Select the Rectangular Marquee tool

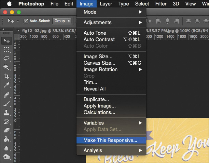[6, 50]
